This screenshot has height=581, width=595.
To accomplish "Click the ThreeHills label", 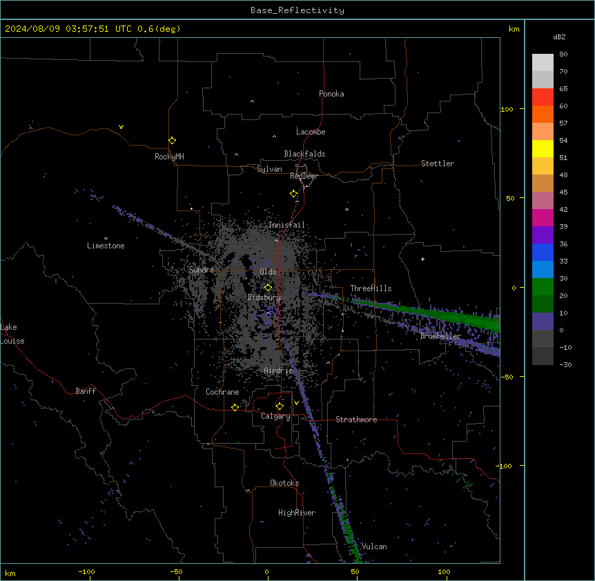I will click(x=371, y=288).
